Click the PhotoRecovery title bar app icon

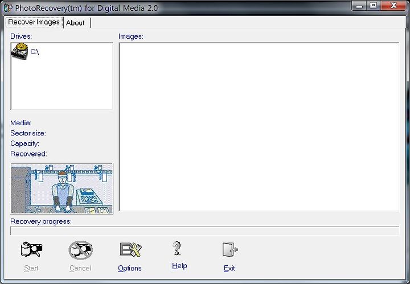[8, 7]
